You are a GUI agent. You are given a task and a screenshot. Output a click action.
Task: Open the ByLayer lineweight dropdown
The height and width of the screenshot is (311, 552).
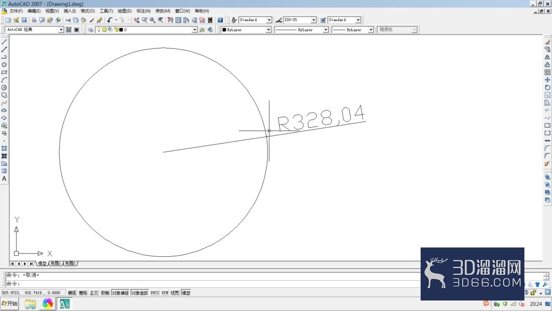371,30
